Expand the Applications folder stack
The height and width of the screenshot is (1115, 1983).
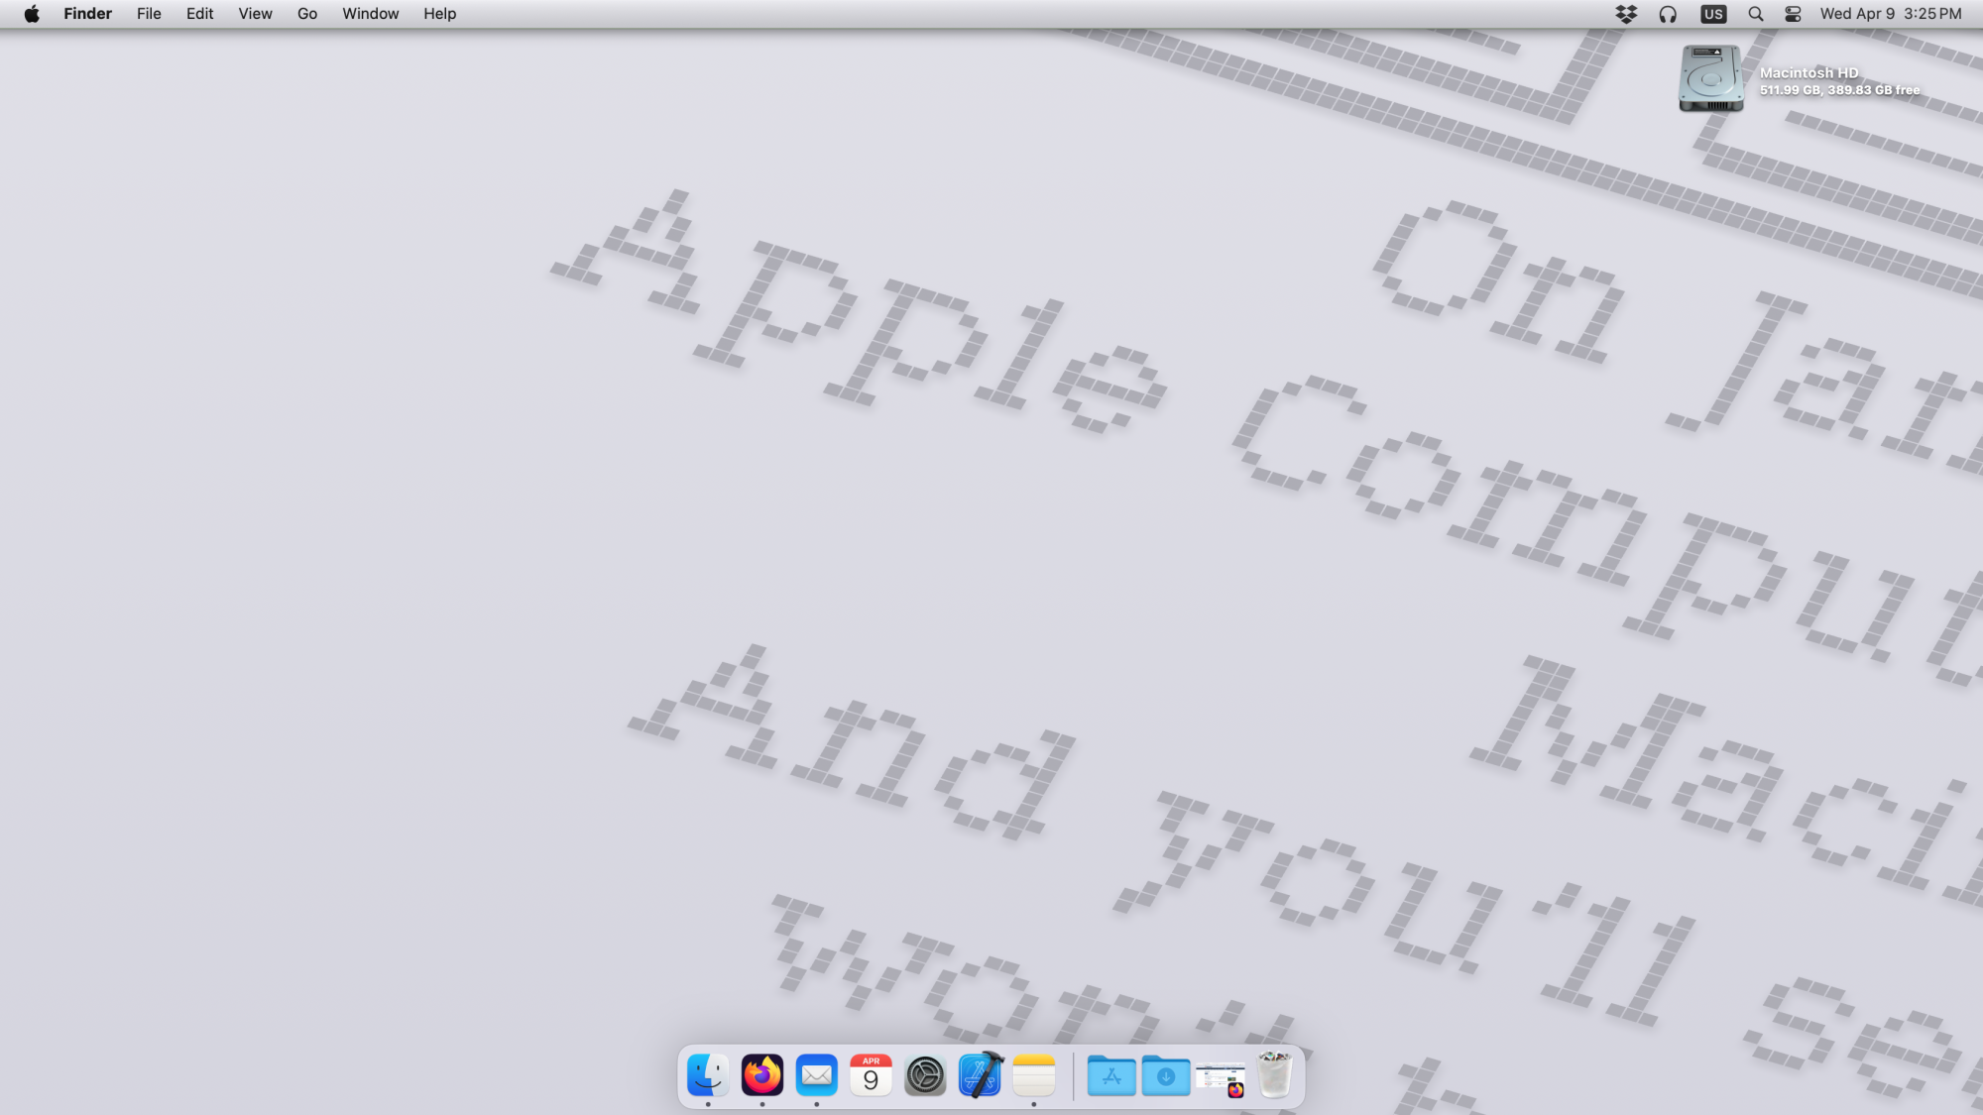[x=1111, y=1075]
